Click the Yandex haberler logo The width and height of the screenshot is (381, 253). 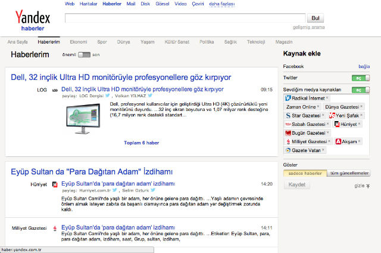33,19
